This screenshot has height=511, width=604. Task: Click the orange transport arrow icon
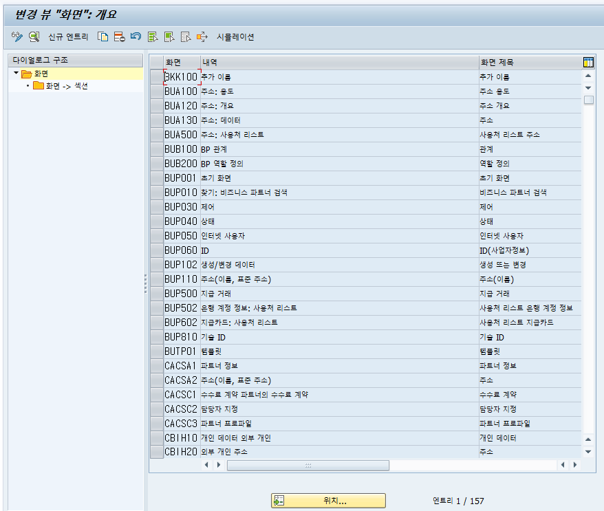click(x=202, y=36)
